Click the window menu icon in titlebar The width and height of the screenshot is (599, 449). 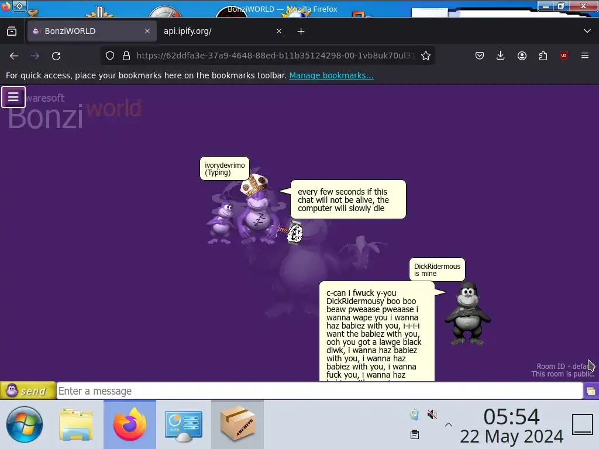(5, 6)
